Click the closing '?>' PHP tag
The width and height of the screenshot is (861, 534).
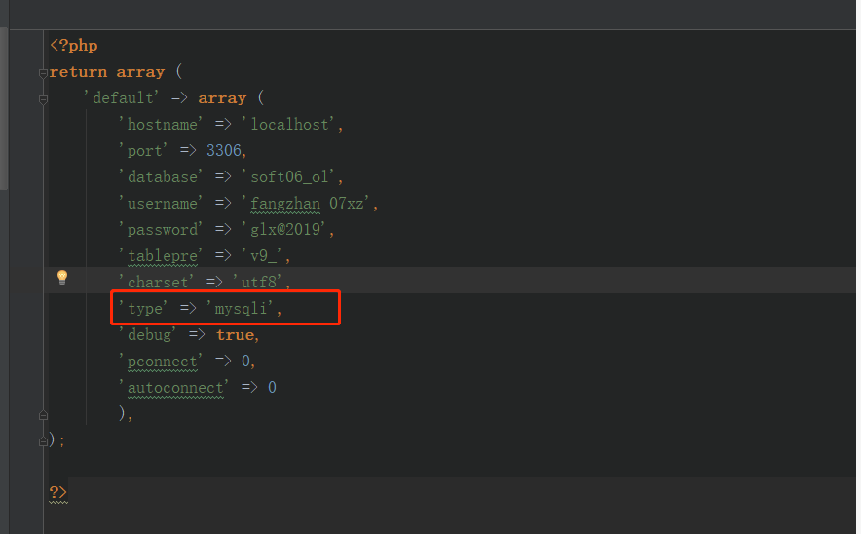pos(58,492)
